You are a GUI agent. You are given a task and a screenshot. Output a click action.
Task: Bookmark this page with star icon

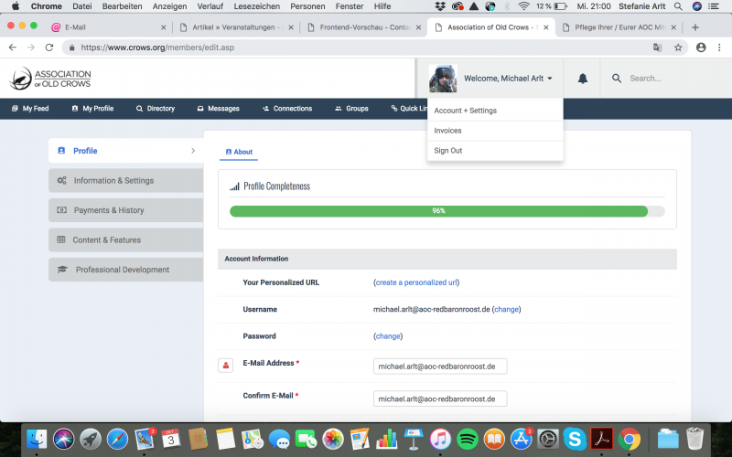coord(678,48)
